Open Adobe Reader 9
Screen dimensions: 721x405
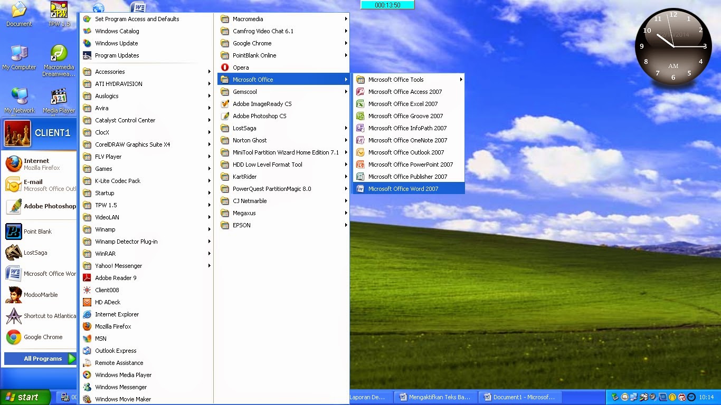[146, 278]
